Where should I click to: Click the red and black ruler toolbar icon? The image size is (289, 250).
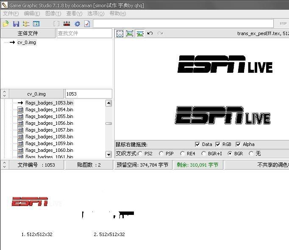67,24
